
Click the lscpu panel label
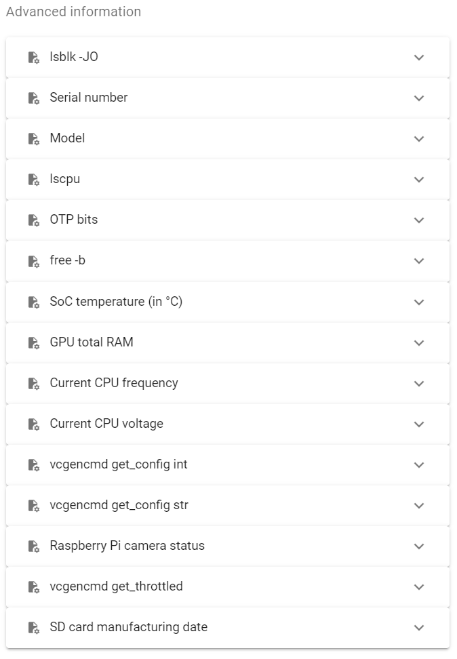pos(64,180)
